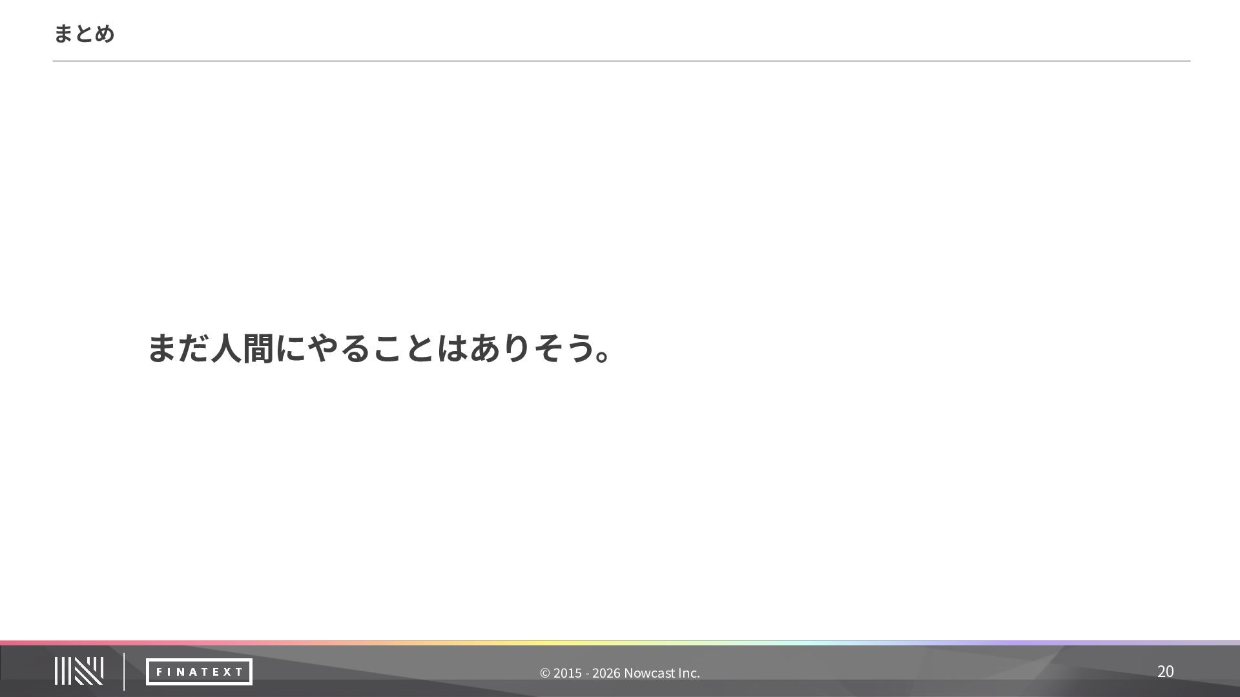
Task: Select the slide number 20
Action: (1165, 672)
